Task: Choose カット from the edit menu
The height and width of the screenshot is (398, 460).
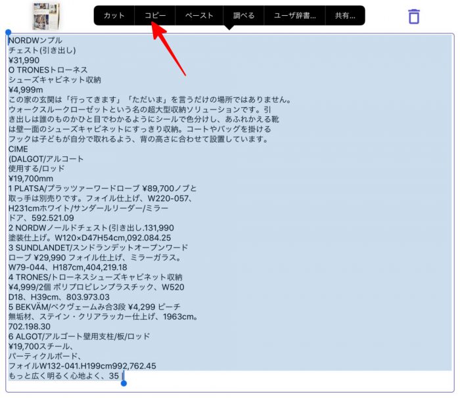Action: pos(114,16)
